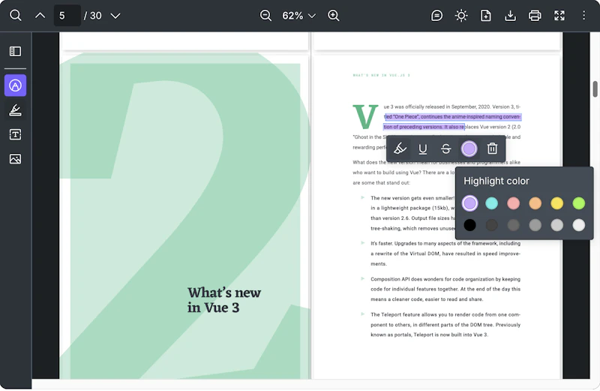Apply strikethrough style in annotation popup
Image resolution: width=600 pixels, height=391 pixels.
(x=445, y=149)
